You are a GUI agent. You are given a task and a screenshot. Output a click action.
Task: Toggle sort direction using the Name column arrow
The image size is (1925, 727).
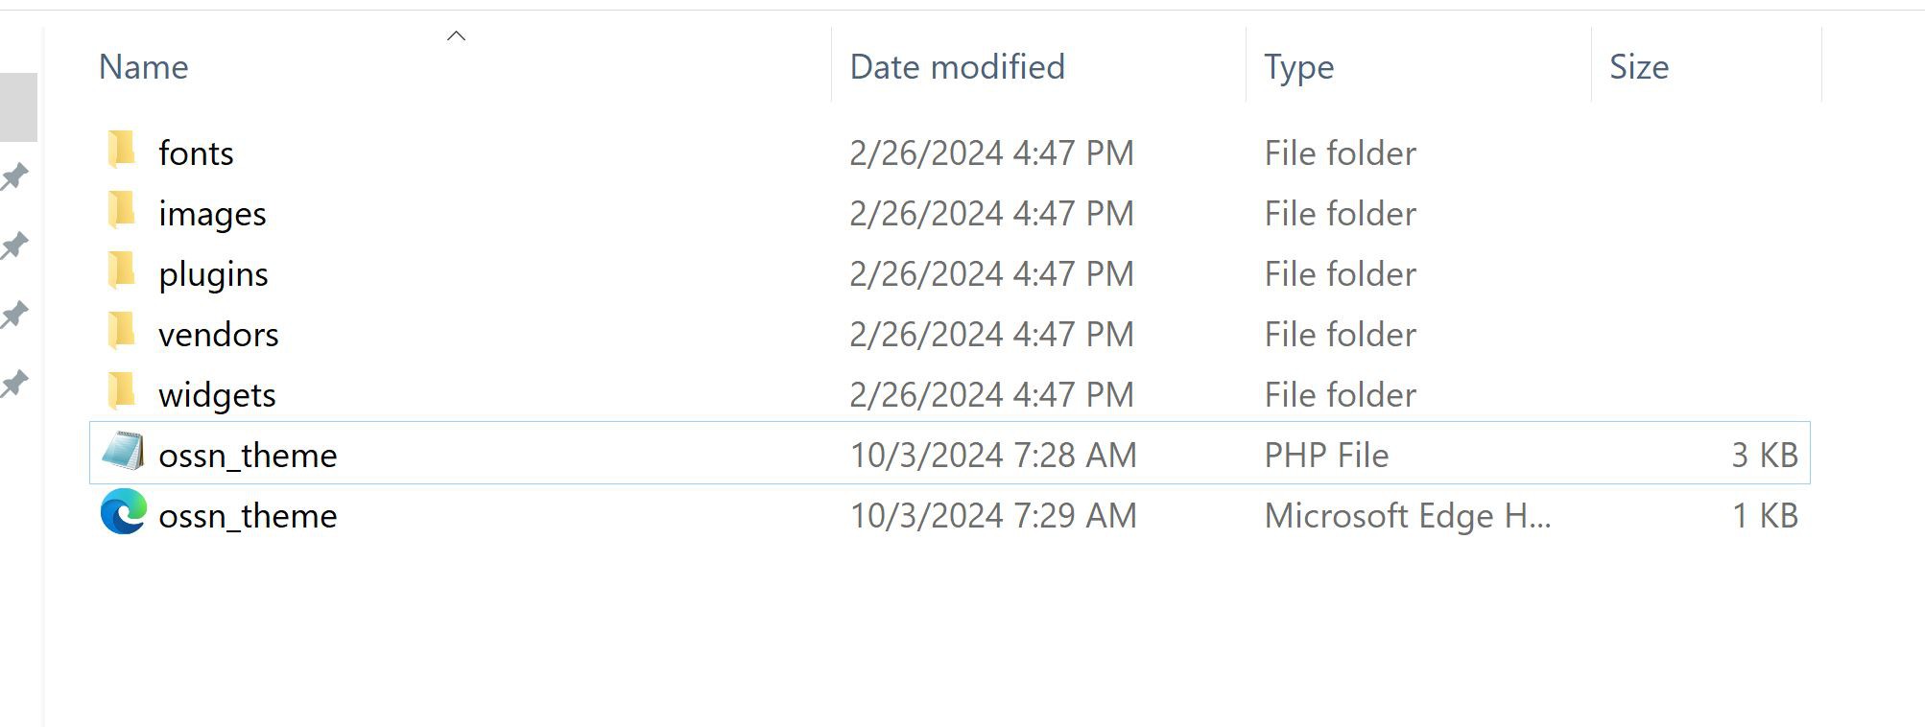click(x=457, y=36)
